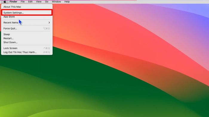Open App Store from Apple menu
The image size is (209, 117).
[27, 17]
